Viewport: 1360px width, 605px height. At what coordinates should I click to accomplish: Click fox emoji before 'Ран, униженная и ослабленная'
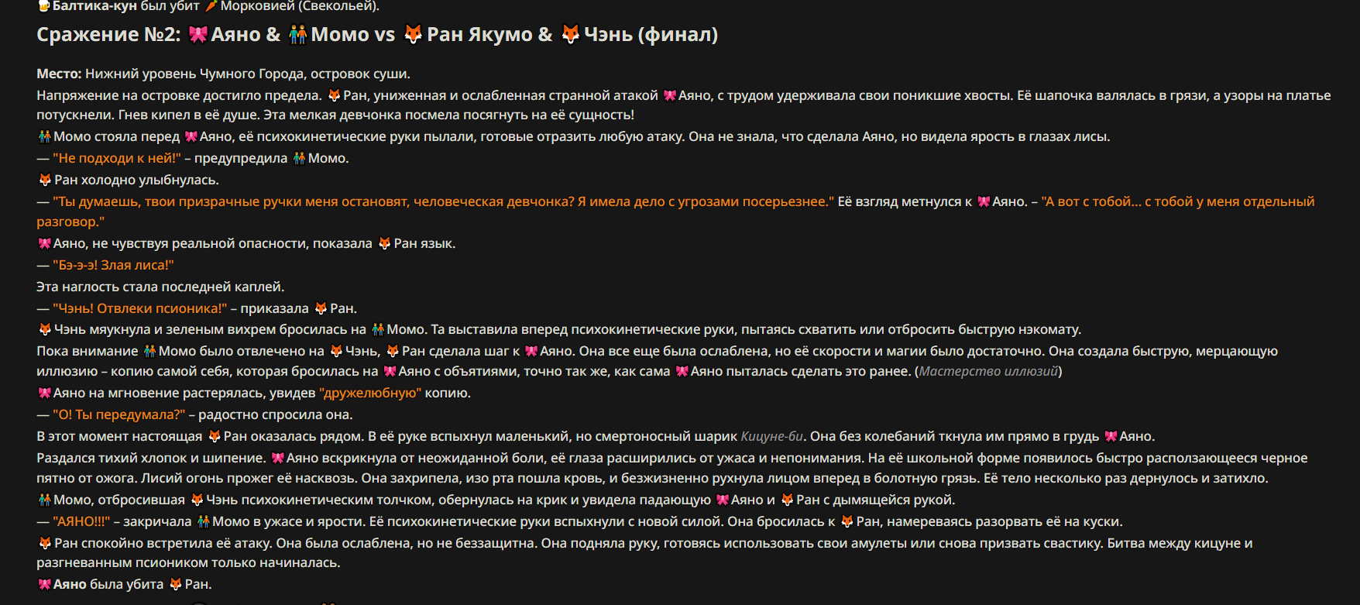click(335, 96)
